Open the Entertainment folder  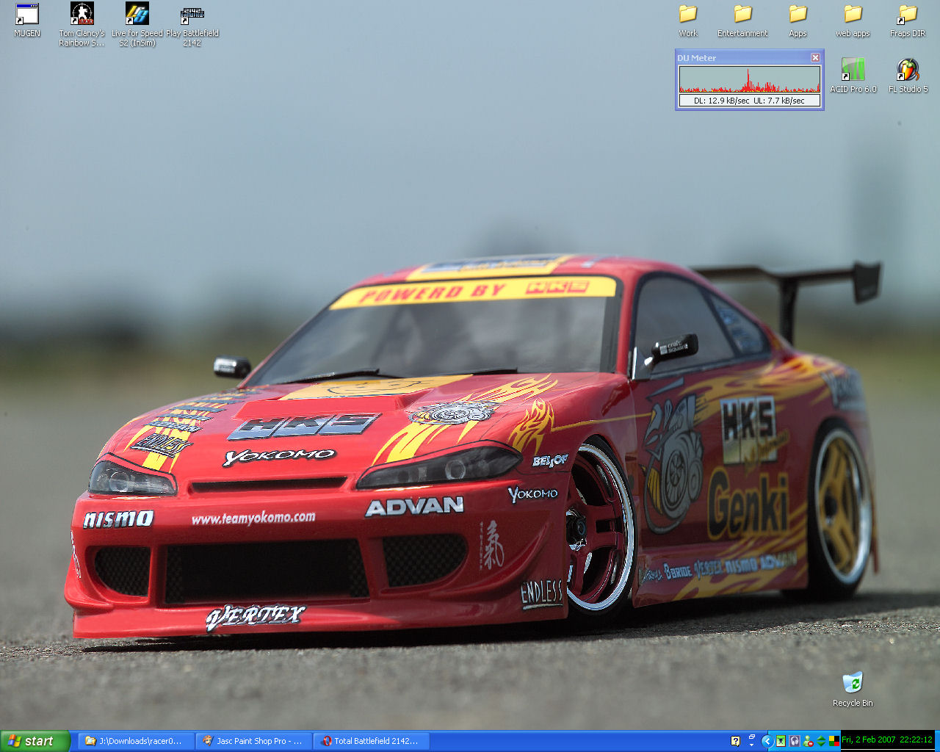742,21
